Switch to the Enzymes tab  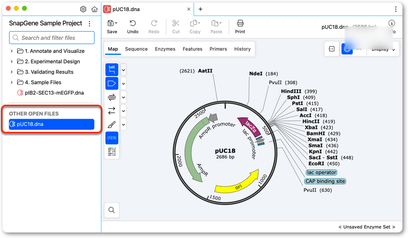point(165,49)
